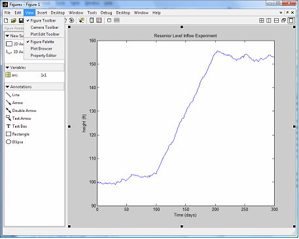
Task: Click the Insert Legend icon
Action: [99, 20]
